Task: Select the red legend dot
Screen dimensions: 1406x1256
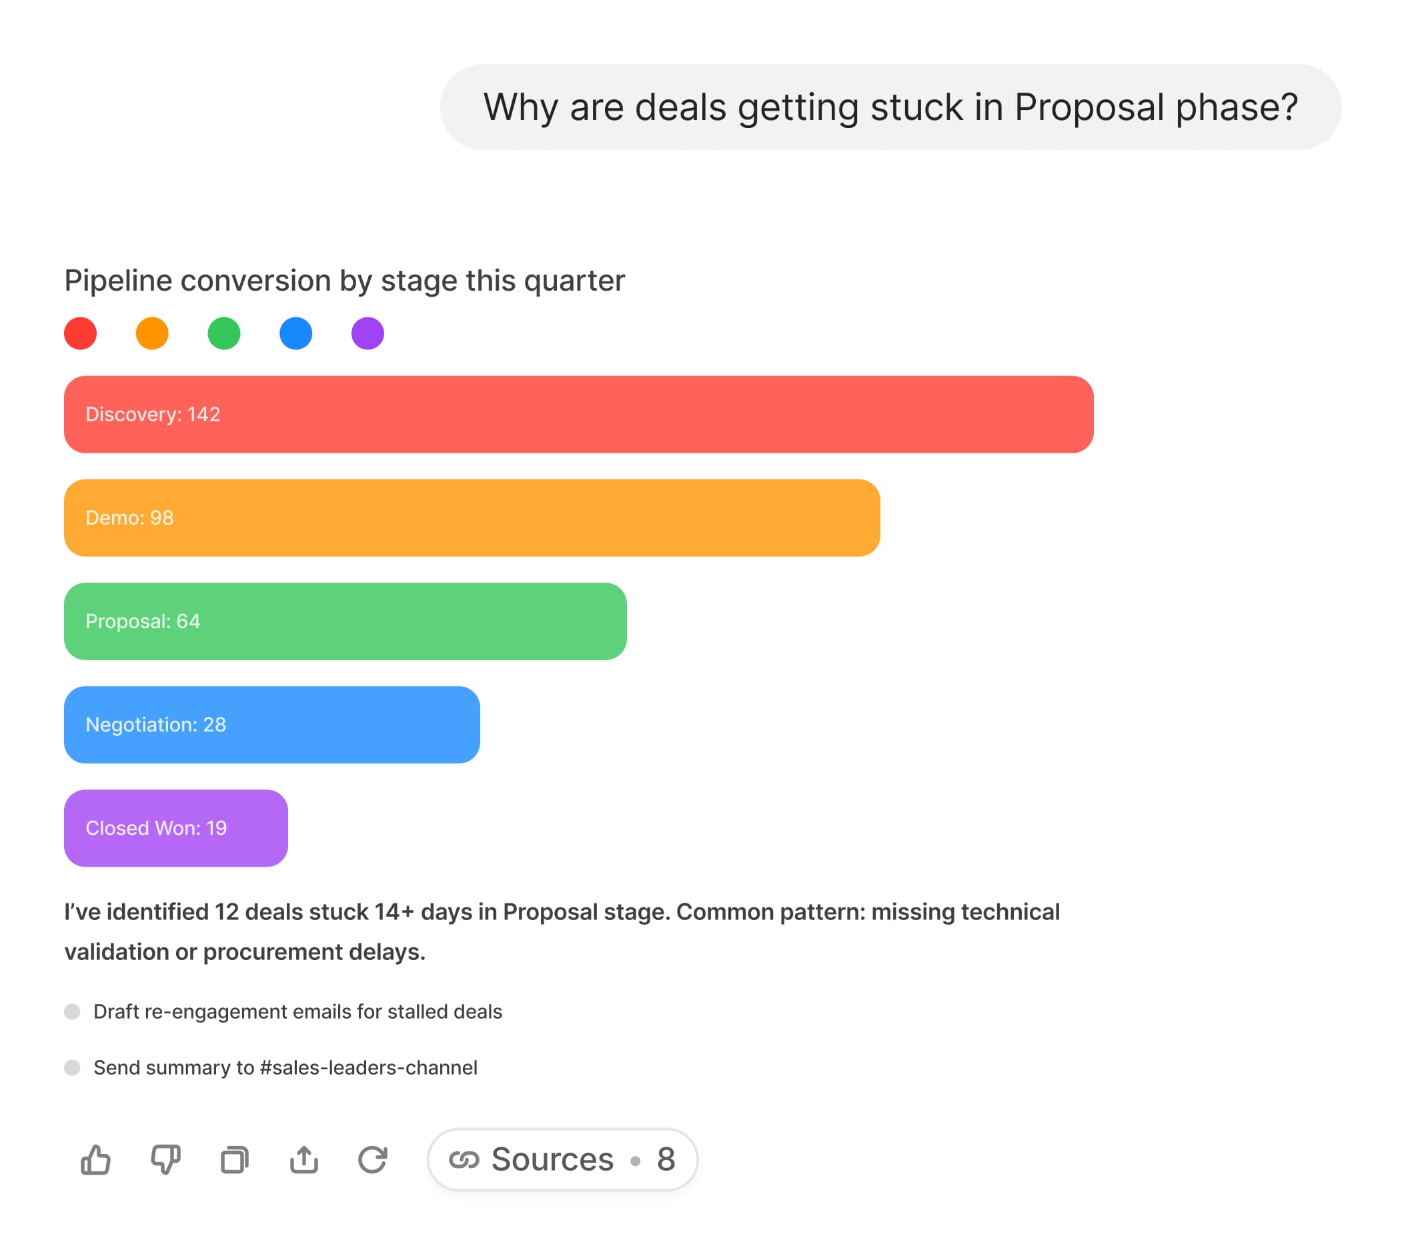Action: click(x=80, y=333)
